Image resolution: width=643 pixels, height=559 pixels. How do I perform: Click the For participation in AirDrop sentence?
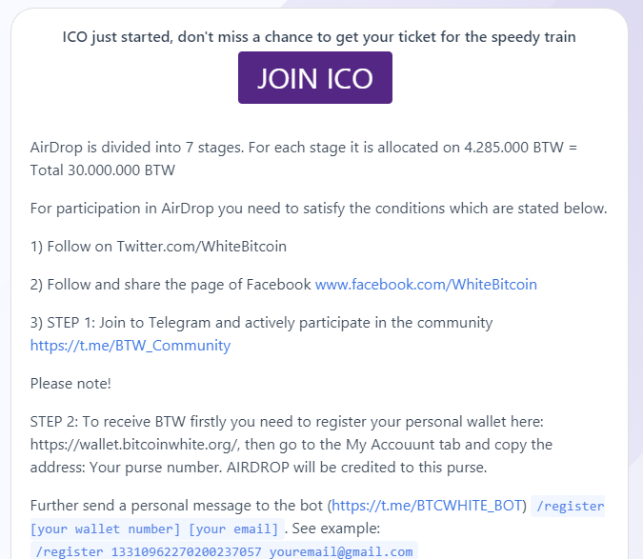[x=318, y=209]
